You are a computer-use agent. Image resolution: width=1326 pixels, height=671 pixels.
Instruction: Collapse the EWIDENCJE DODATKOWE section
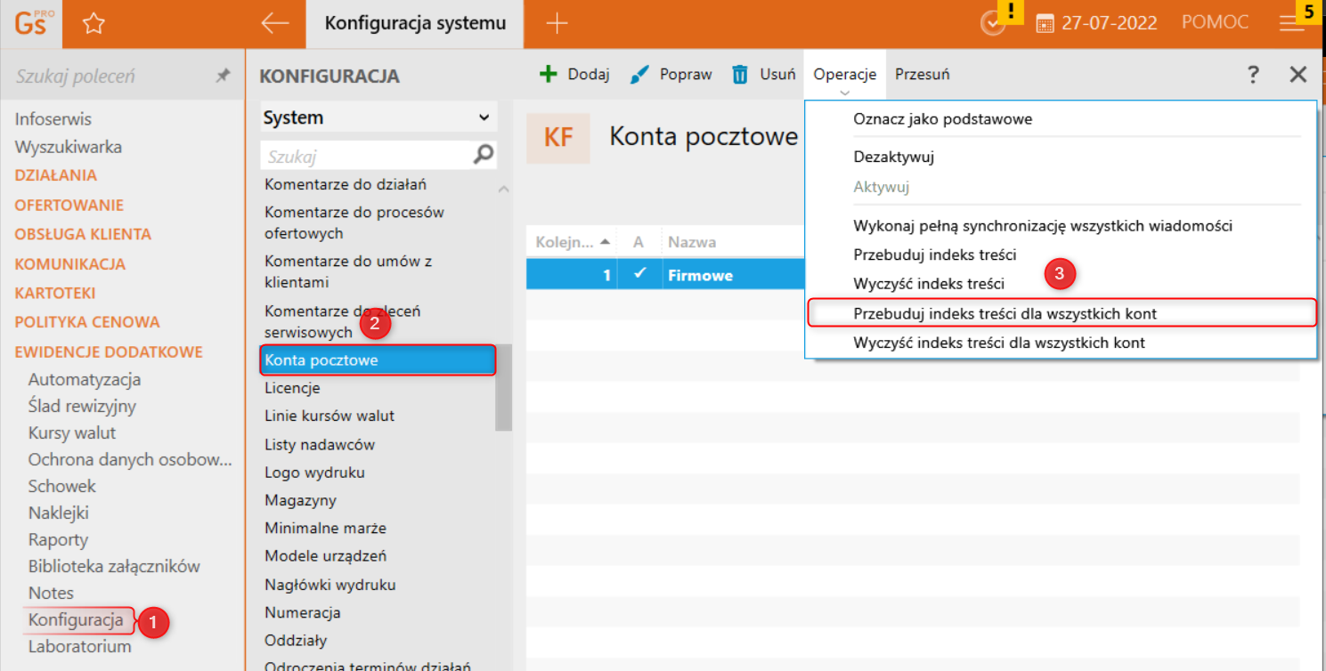pyautogui.click(x=109, y=352)
